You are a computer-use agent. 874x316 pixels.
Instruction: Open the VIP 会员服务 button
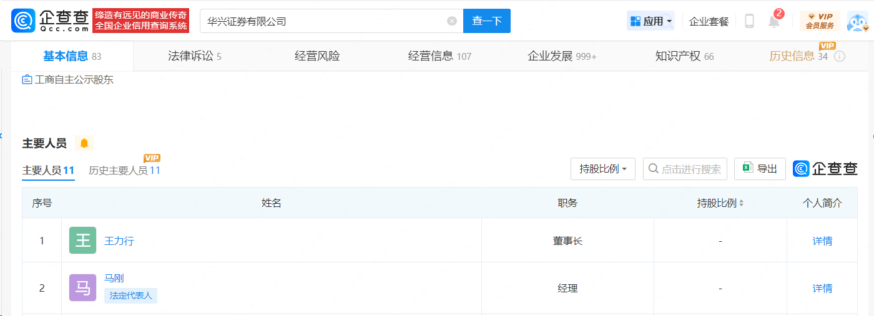[x=820, y=21]
